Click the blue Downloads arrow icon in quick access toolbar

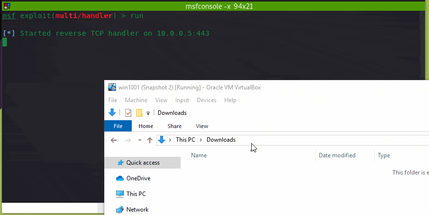(x=112, y=112)
